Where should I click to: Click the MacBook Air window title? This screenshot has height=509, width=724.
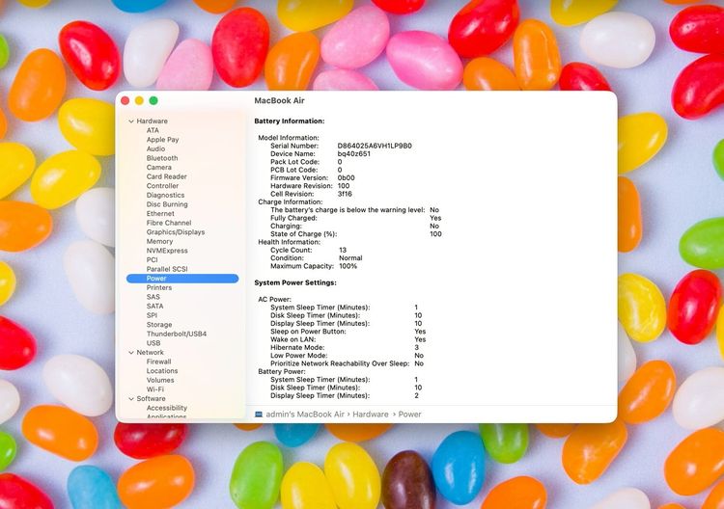279,100
